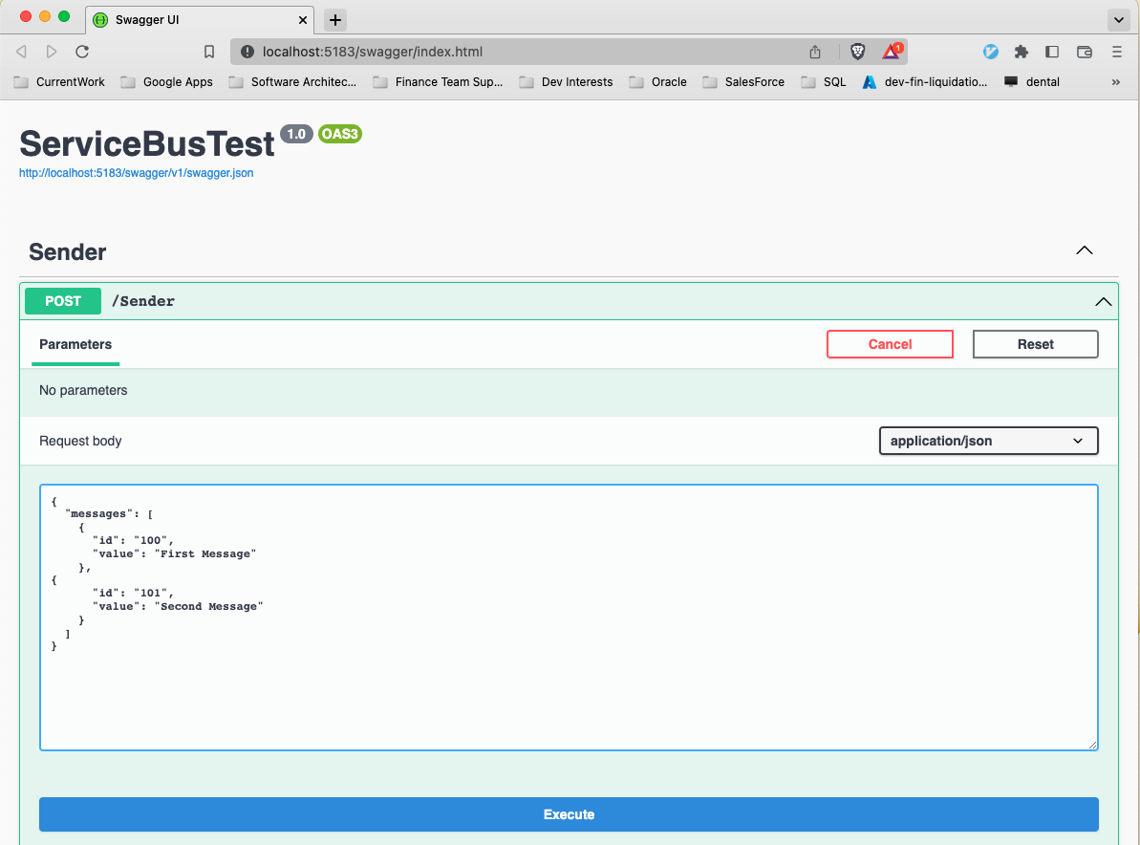Switch to the Parameters tab
1140x845 pixels.
tap(75, 344)
